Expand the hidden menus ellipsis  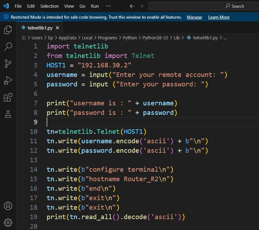tap(108, 6)
